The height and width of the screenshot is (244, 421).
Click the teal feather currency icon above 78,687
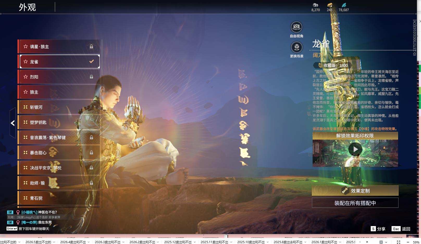point(344,5)
